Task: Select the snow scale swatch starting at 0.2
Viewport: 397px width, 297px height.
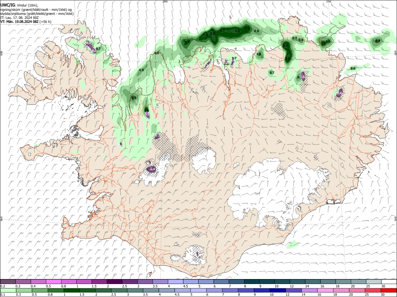Action: point(8,282)
